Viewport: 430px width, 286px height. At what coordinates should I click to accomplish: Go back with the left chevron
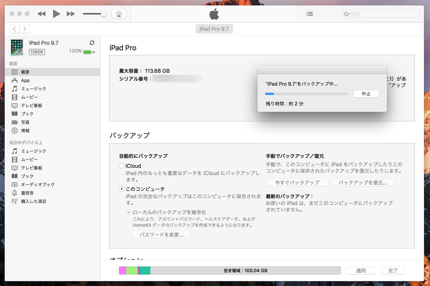click(14, 29)
